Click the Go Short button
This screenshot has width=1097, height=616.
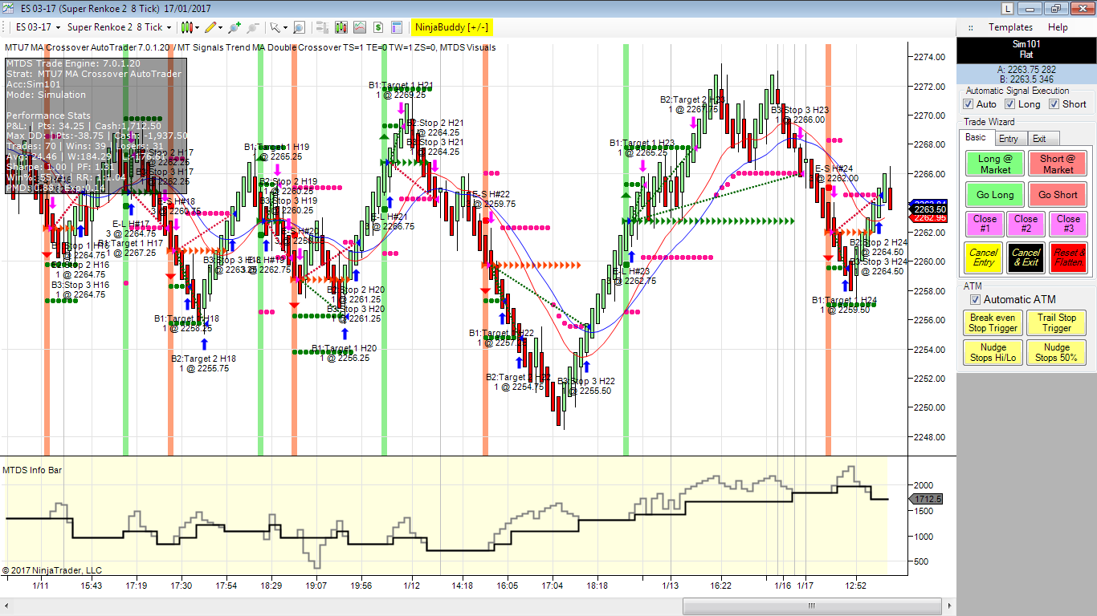pos(1058,195)
